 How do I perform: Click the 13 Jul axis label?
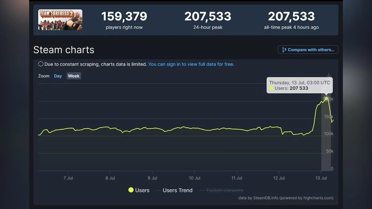321,178
